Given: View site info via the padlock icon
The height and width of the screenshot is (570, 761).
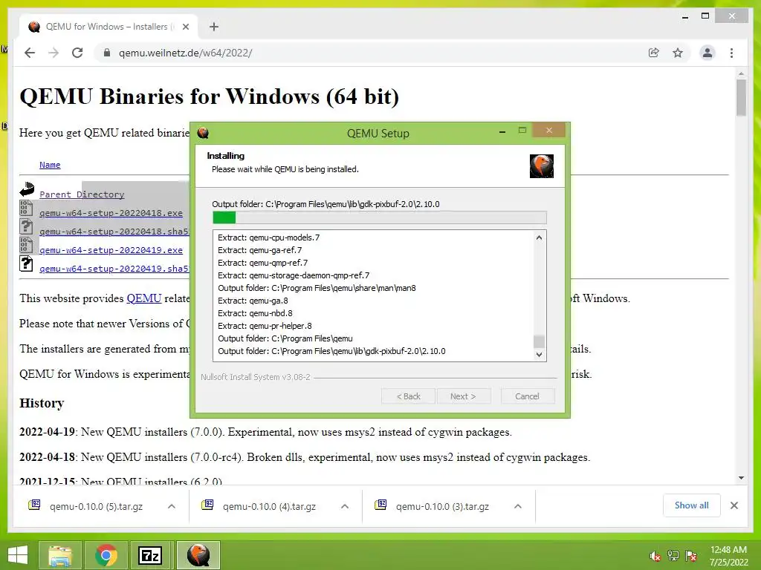Looking at the screenshot, I should click(x=107, y=53).
